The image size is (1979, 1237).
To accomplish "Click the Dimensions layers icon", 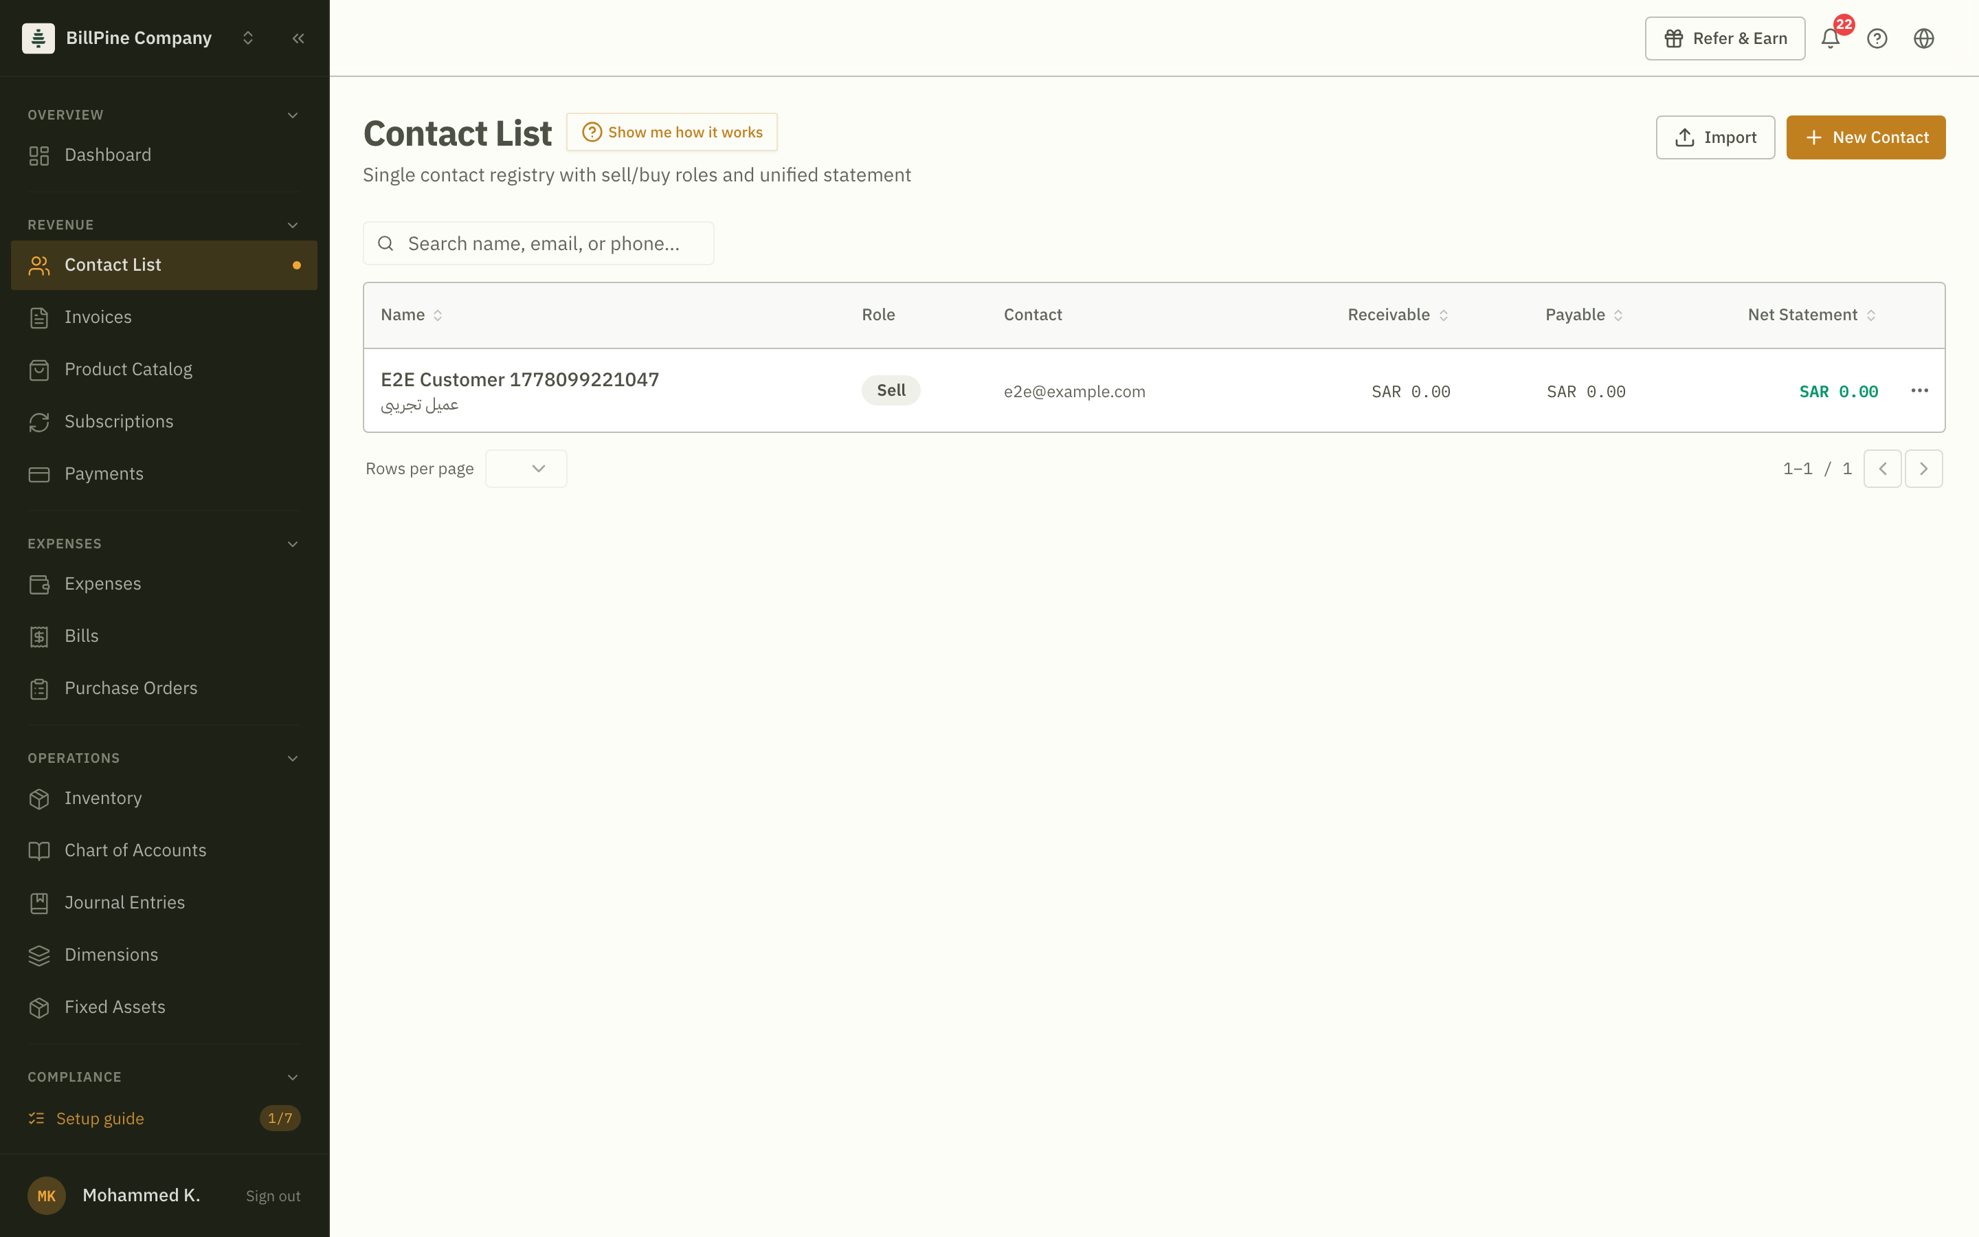I will click(39, 955).
